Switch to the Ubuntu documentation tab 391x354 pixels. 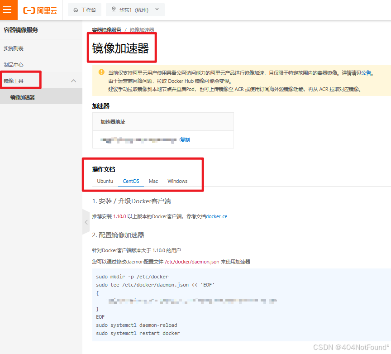[x=105, y=181]
